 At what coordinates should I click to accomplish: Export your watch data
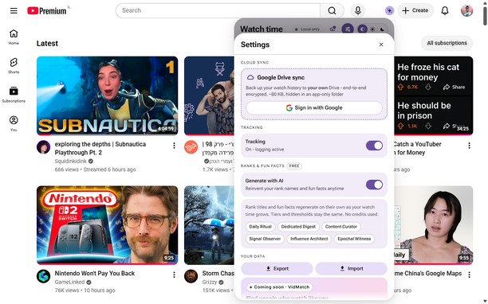(277, 269)
